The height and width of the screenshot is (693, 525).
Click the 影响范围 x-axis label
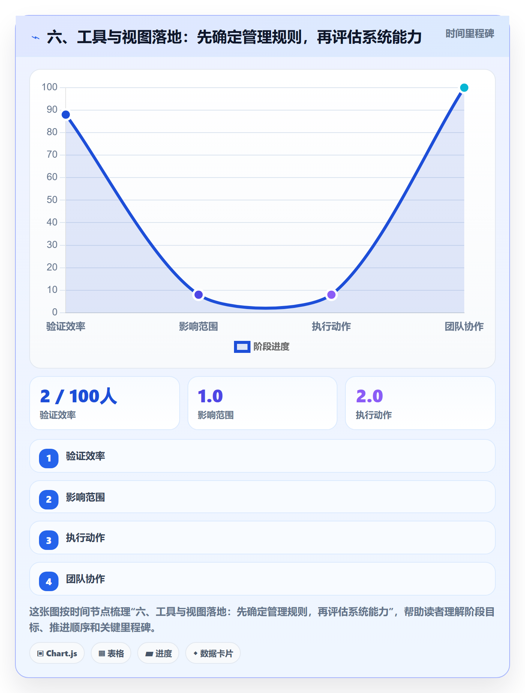[x=198, y=326]
